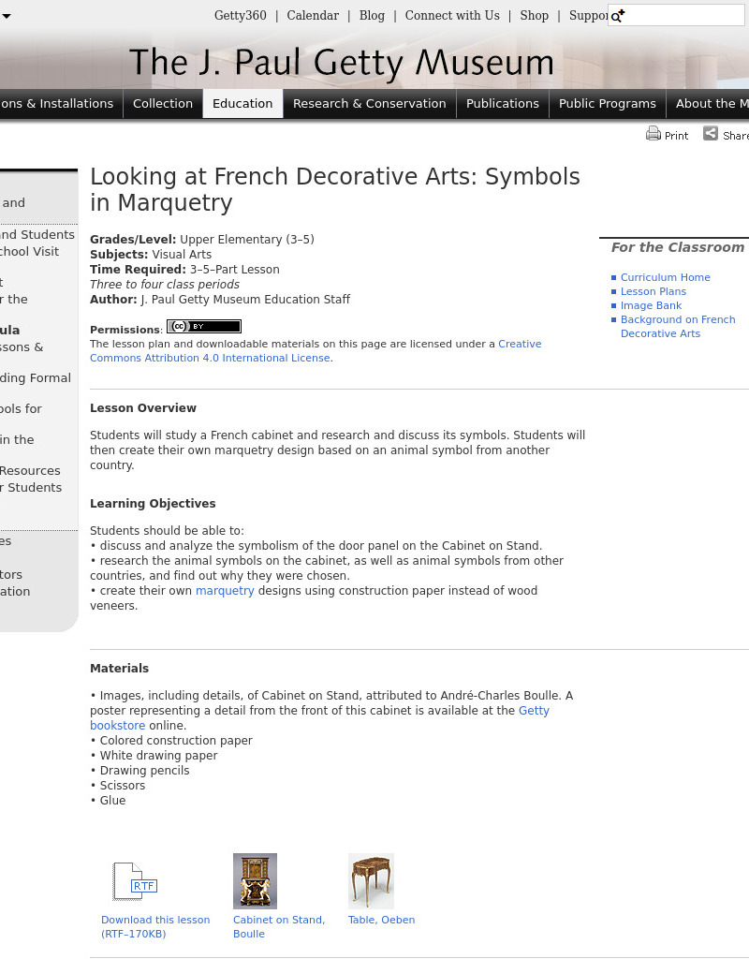Open the Publications menu tab

coord(503,103)
